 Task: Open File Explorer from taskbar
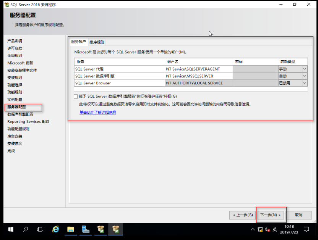pos(71,229)
